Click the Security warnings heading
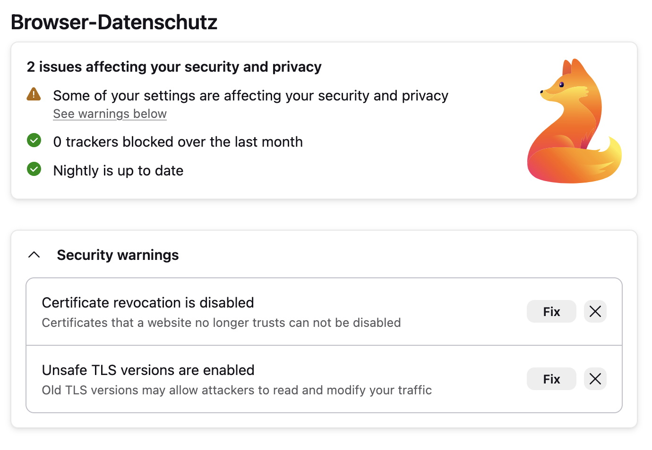Viewport: 652px width, 450px height. [x=118, y=255]
